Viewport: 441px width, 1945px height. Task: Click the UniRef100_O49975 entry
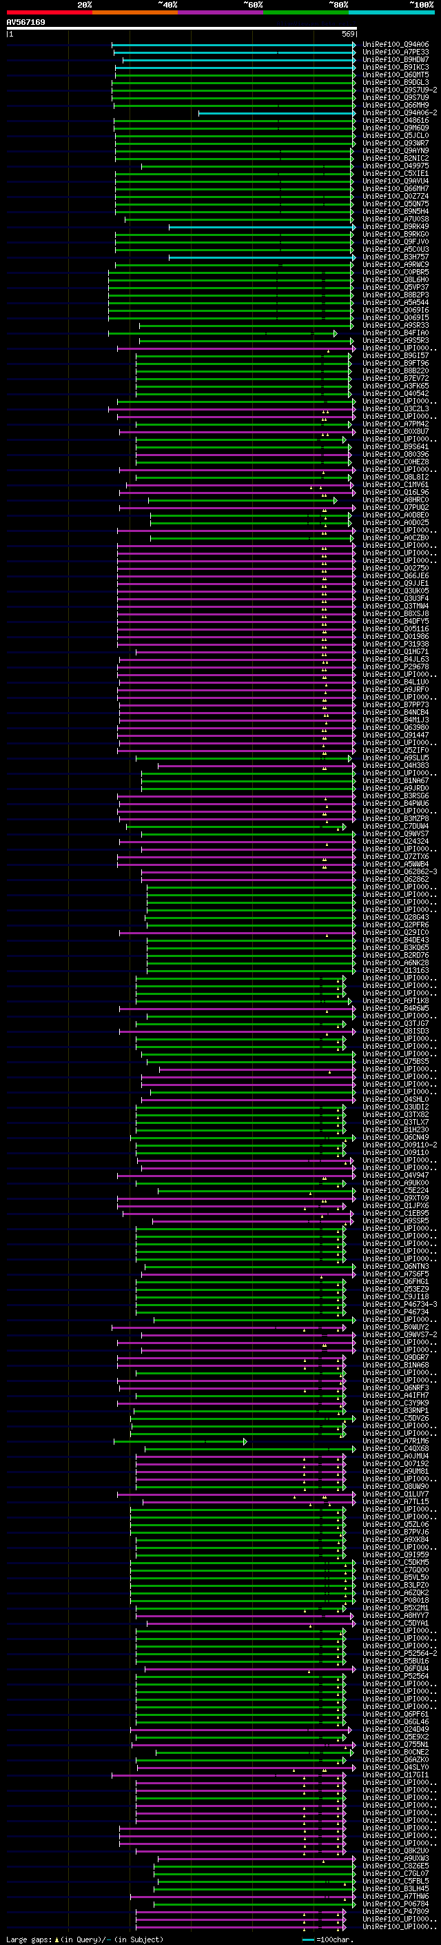[395, 166]
